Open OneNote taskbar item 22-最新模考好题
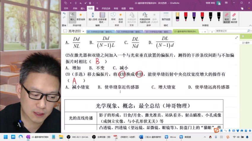The width and height of the screenshot is (252, 141). pos(37,137)
